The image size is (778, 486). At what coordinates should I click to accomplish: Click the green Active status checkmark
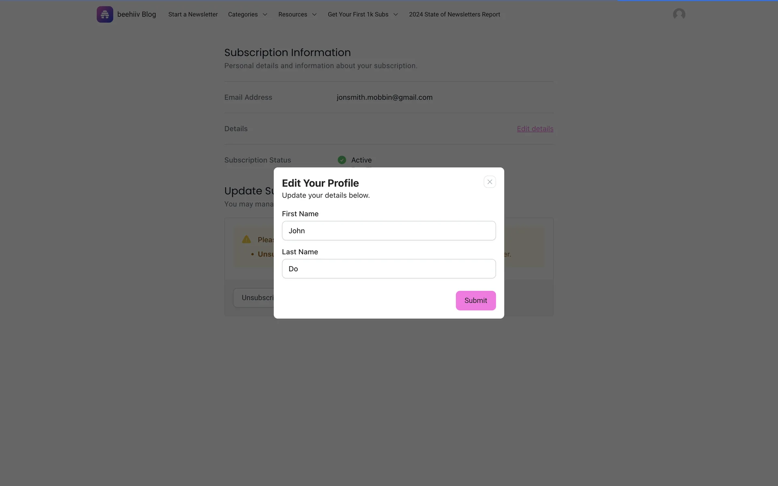[342, 160]
